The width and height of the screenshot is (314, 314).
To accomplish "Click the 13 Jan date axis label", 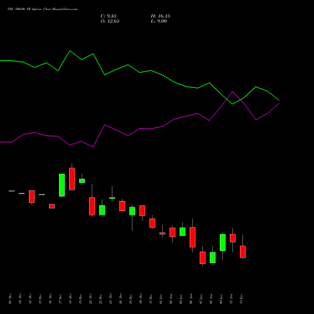I will point(241,299).
